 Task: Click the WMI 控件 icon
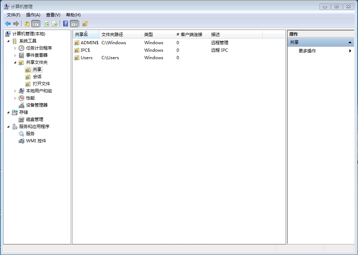21,141
